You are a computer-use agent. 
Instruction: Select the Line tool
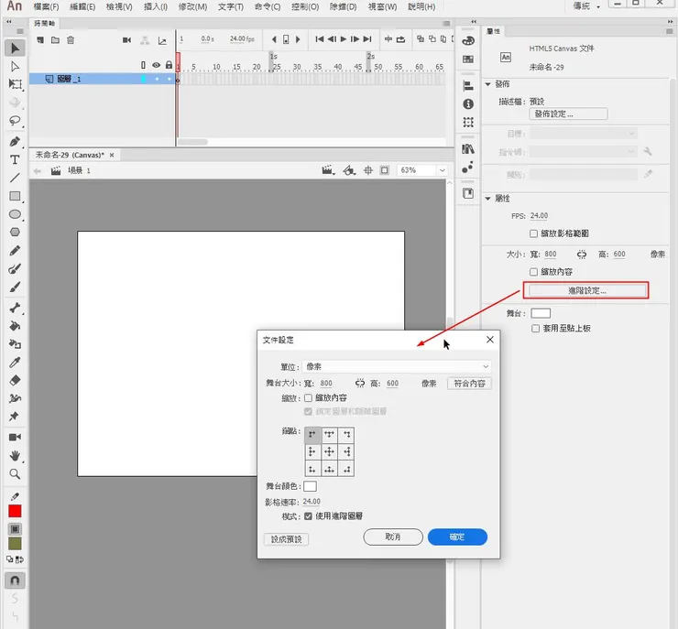(15, 178)
